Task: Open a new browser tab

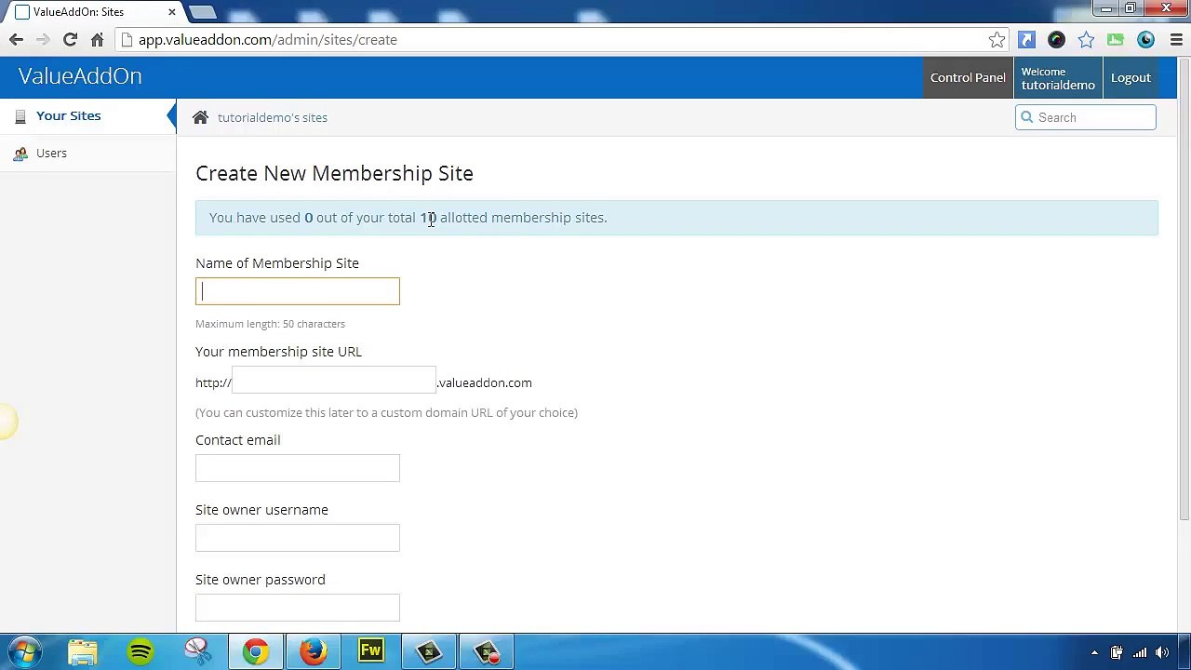Action: point(202,12)
